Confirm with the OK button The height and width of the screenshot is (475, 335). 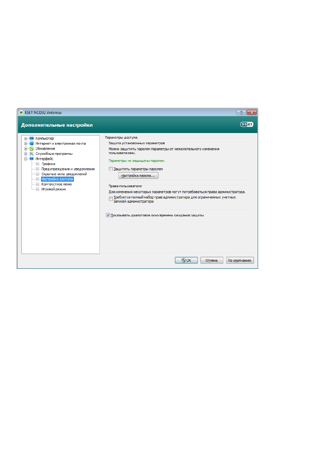coord(186,260)
